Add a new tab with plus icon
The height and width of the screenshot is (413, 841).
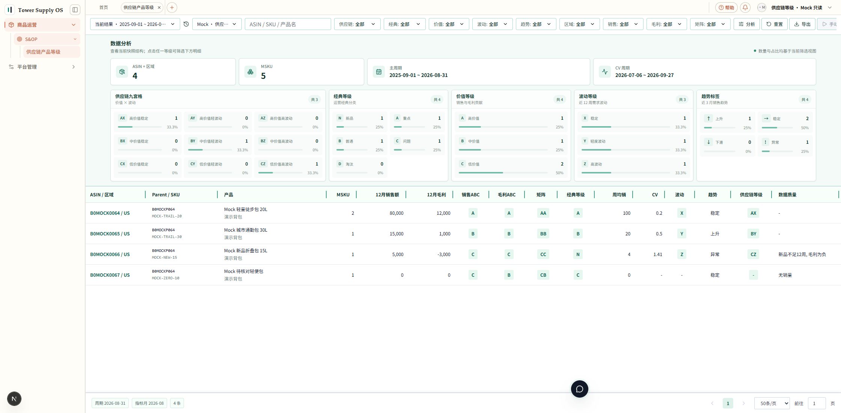172,8
